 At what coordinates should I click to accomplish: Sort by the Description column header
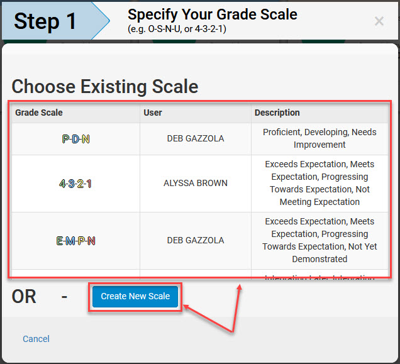pos(277,113)
